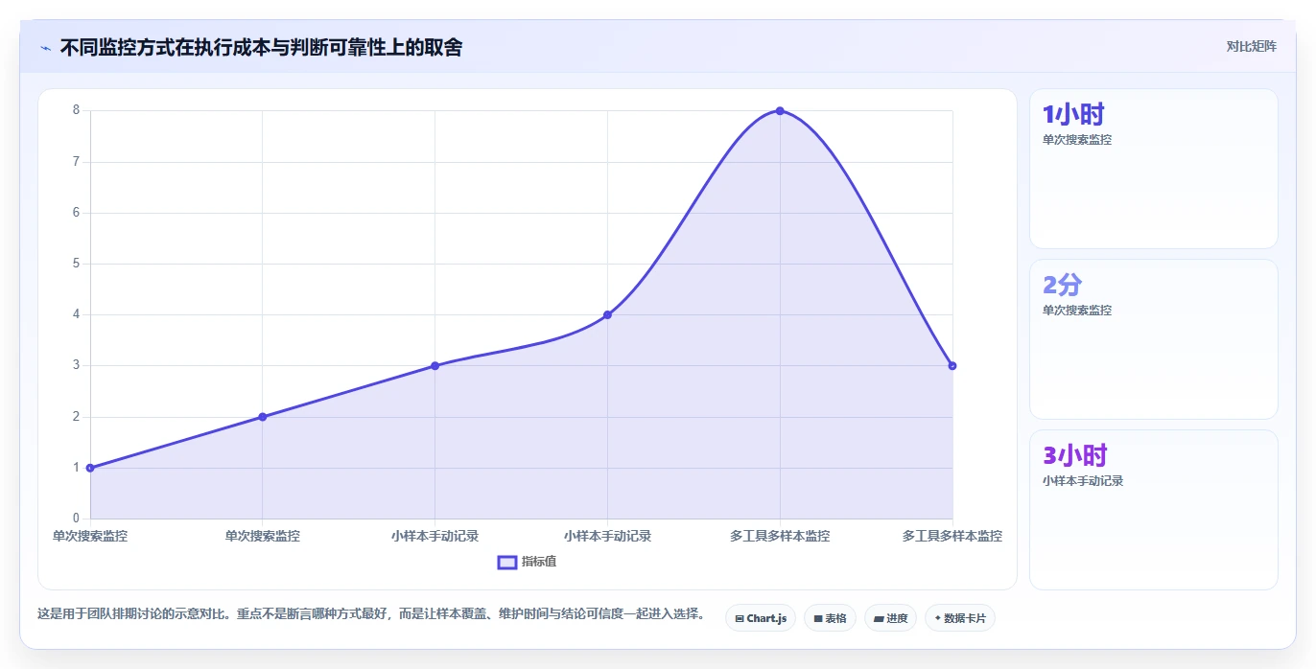Select the 进度 chip
Image resolution: width=1316 pixels, height=669 pixels.
click(x=890, y=618)
